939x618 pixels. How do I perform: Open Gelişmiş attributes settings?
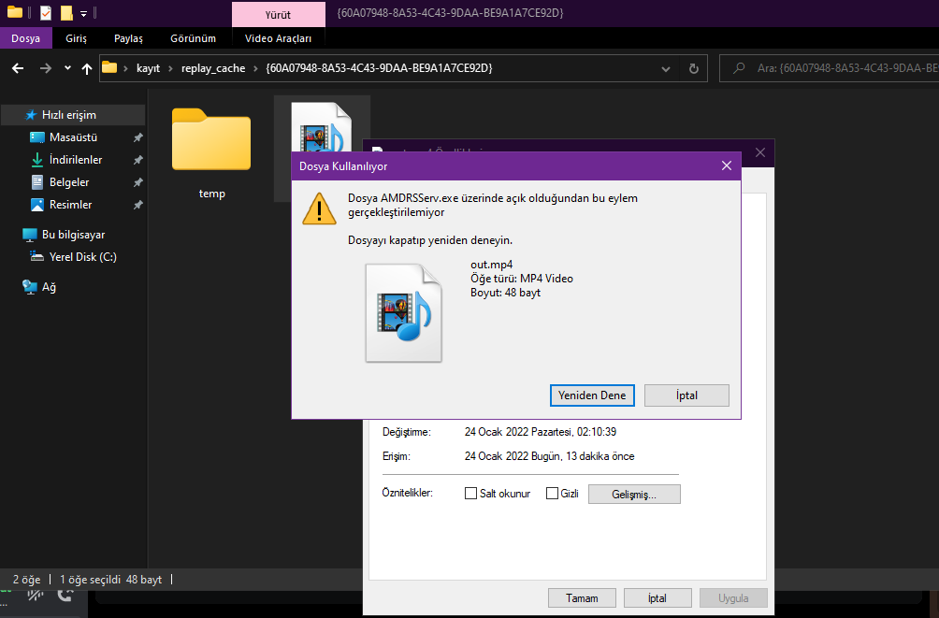634,494
